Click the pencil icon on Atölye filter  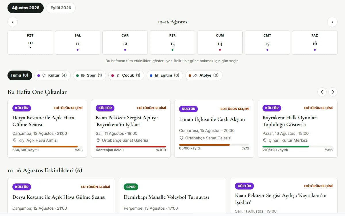(x=195, y=75)
